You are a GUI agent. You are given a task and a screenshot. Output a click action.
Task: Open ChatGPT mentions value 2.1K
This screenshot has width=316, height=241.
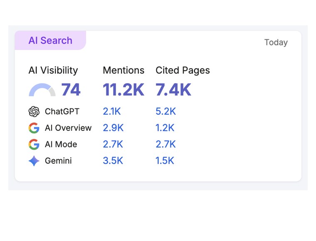[112, 111]
